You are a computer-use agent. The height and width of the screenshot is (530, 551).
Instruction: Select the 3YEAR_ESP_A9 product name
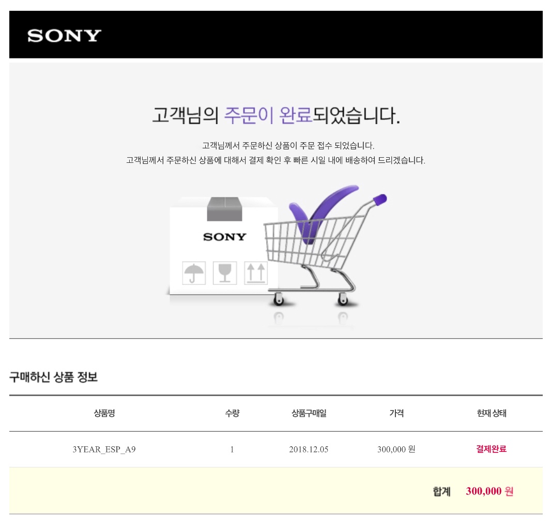pos(104,449)
